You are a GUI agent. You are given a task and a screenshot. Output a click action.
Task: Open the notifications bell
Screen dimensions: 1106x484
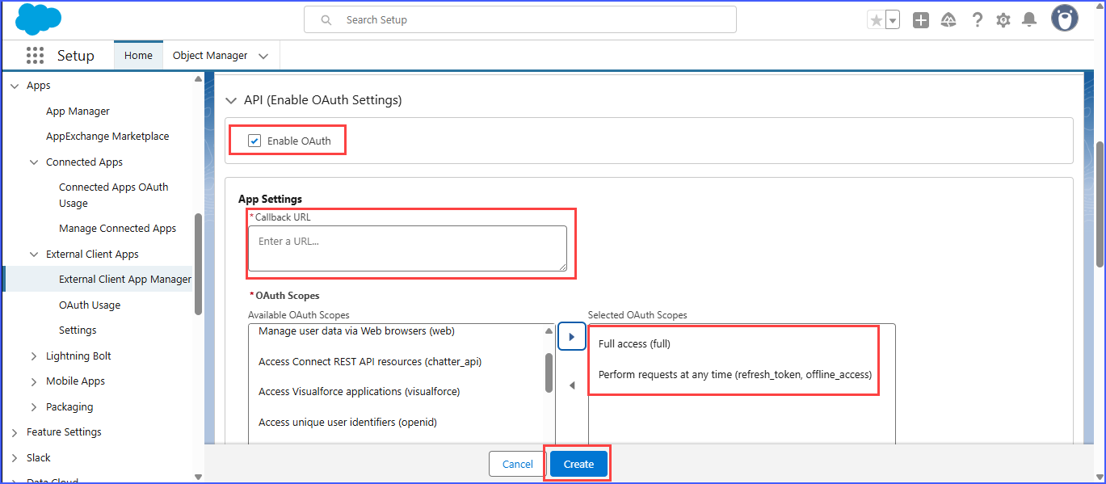1029,20
